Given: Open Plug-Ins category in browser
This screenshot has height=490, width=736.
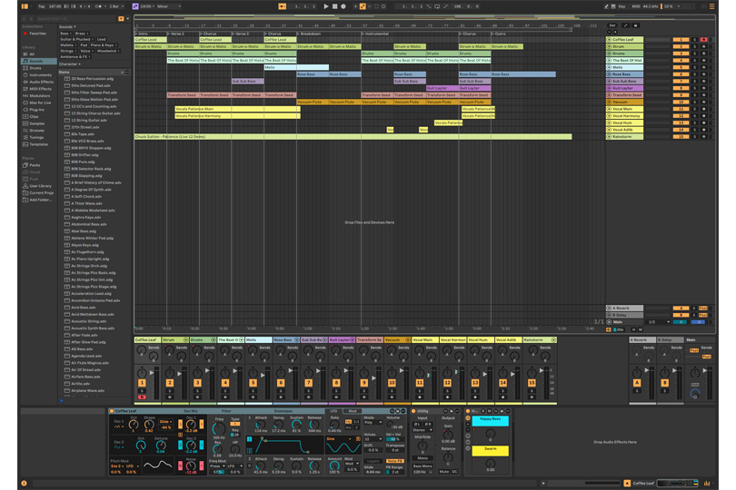Looking at the screenshot, I should [x=36, y=110].
